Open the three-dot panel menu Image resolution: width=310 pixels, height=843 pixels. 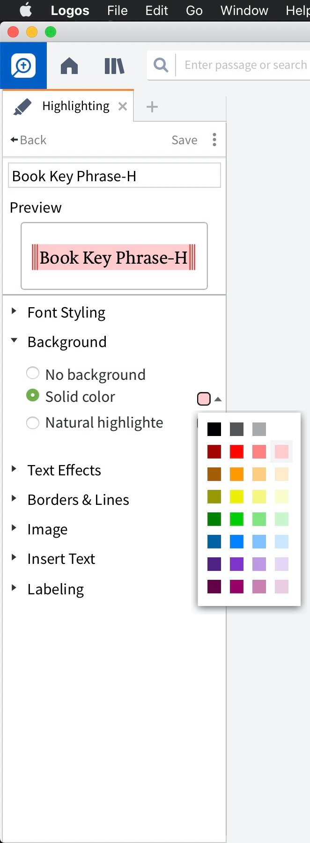(214, 140)
